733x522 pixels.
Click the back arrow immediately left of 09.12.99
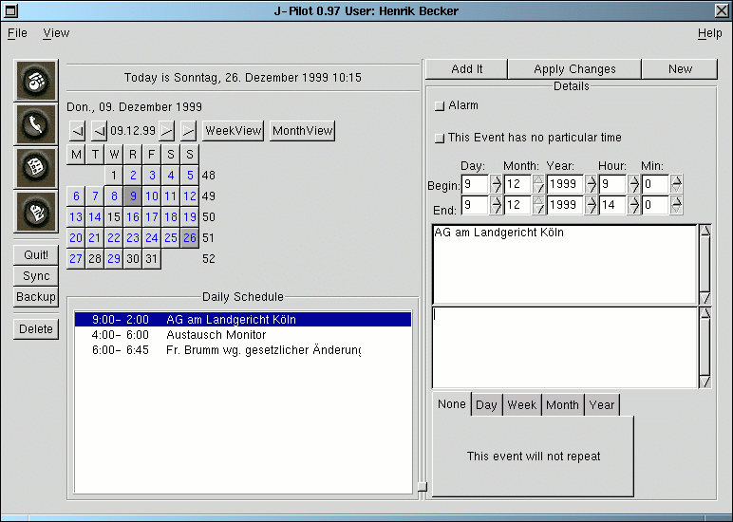click(x=99, y=131)
